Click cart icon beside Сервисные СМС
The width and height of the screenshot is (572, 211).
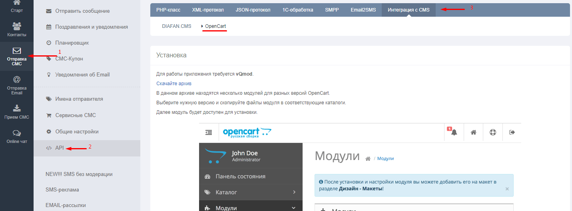coord(49,115)
